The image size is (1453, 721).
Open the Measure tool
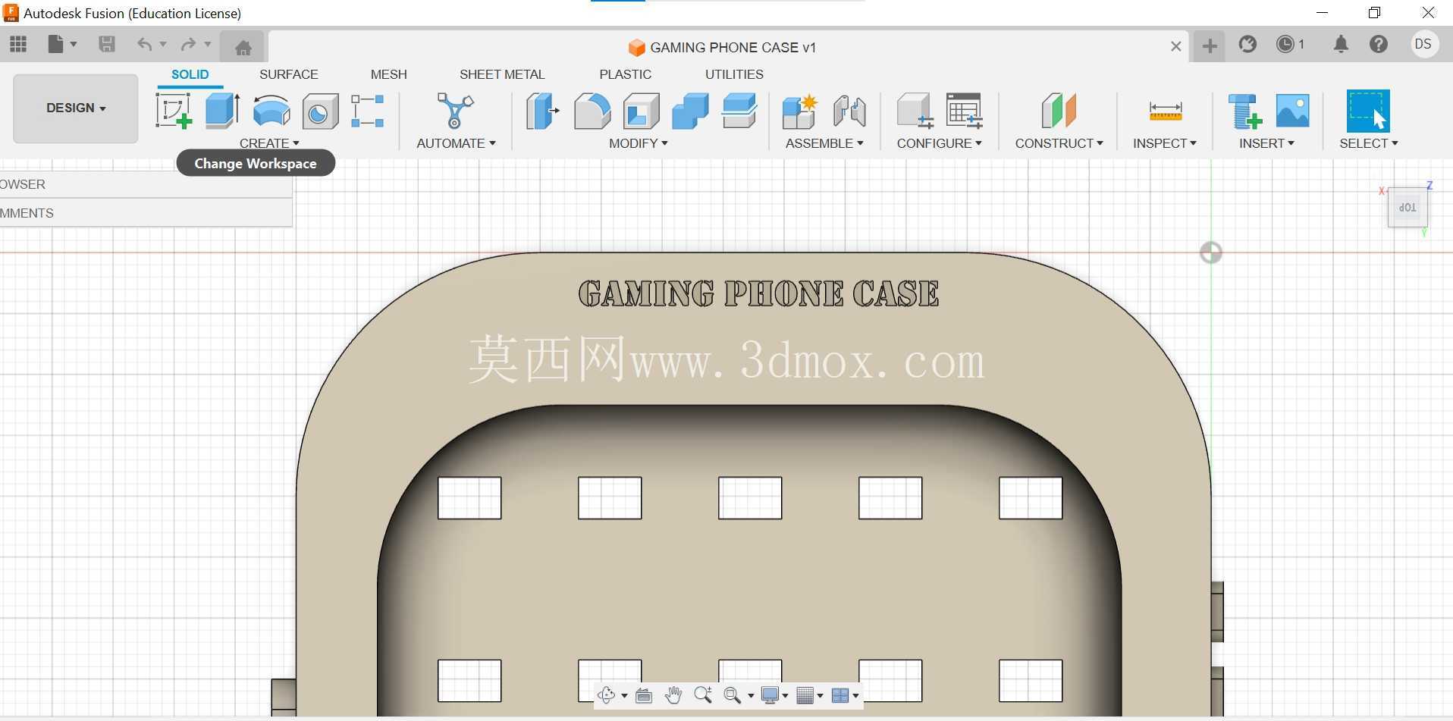click(1166, 111)
